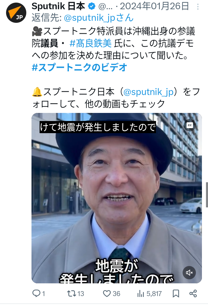Screen dimensions: 208x305
Task: Open the reply speech bubble icon
Action: [36, 293]
